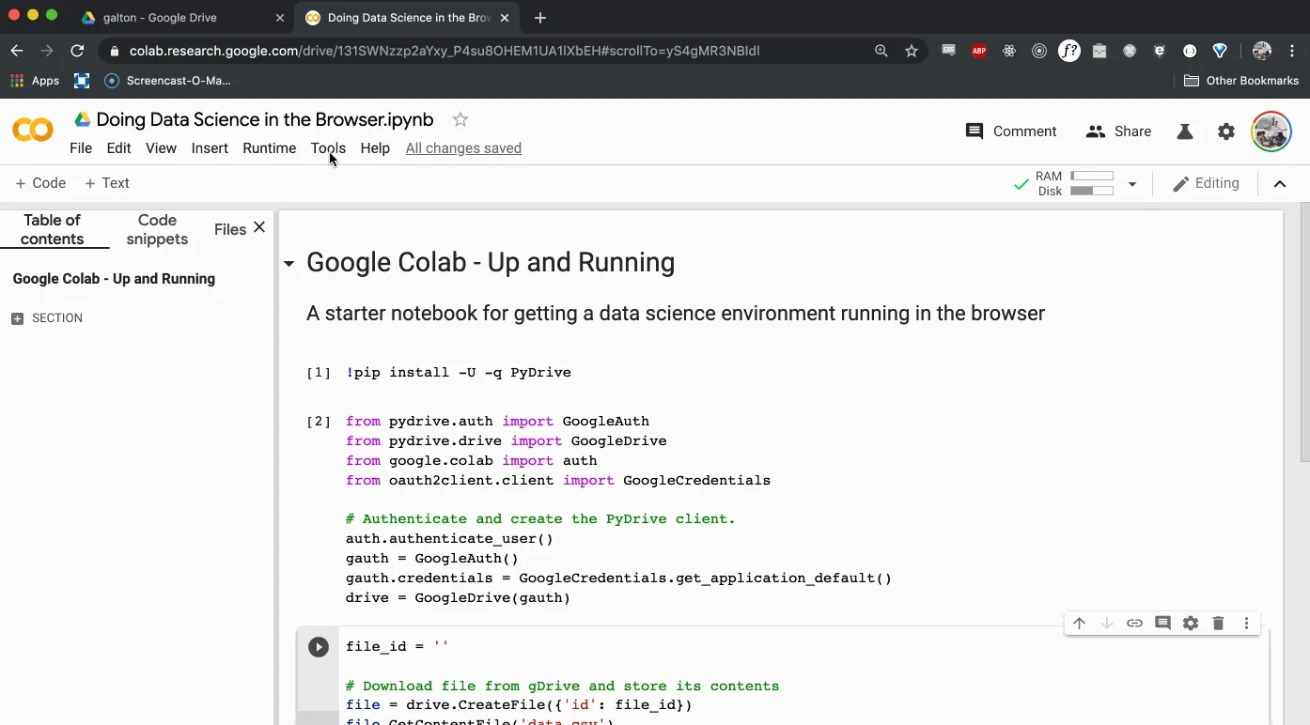
Task: Open the Comment panel
Action: click(1011, 131)
